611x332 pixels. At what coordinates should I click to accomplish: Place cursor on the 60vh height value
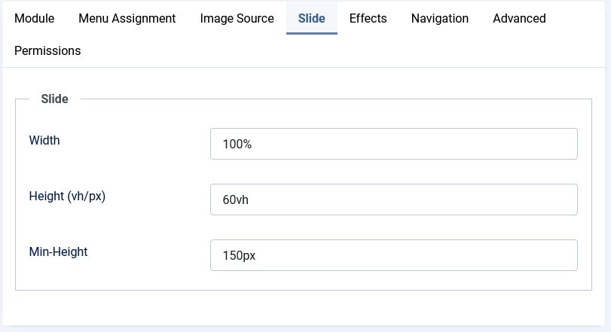point(235,200)
